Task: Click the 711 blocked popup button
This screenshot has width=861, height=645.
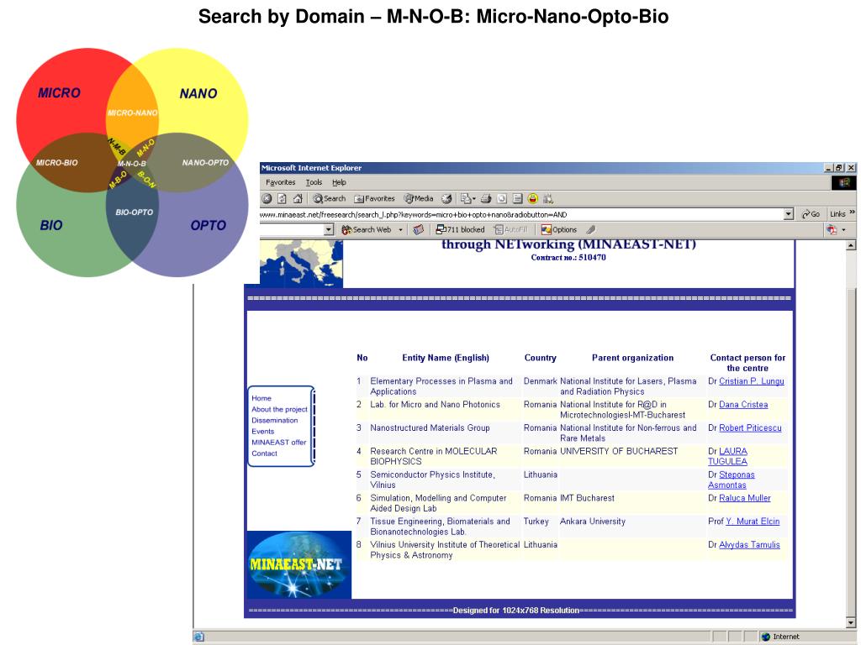Action: pyautogui.click(x=460, y=230)
